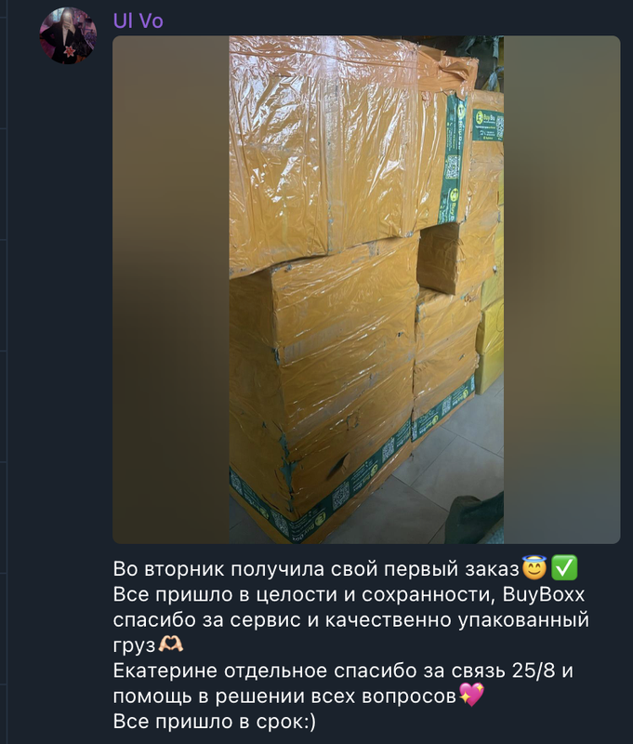Click the last line Все пришло в срок:)
The image size is (633, 744).
click(x=215, y=722)
